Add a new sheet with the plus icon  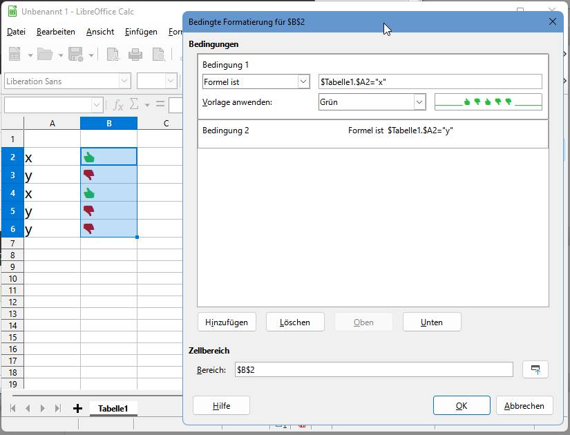coord(77,408)
